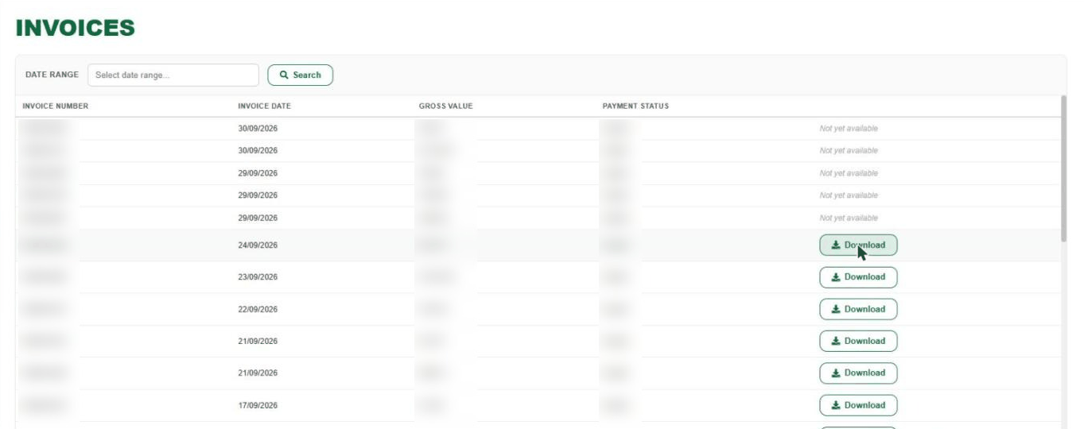Click the INVOICES page heading
The width and height of the screenshot is (1084, 429).
coord(76,29)
